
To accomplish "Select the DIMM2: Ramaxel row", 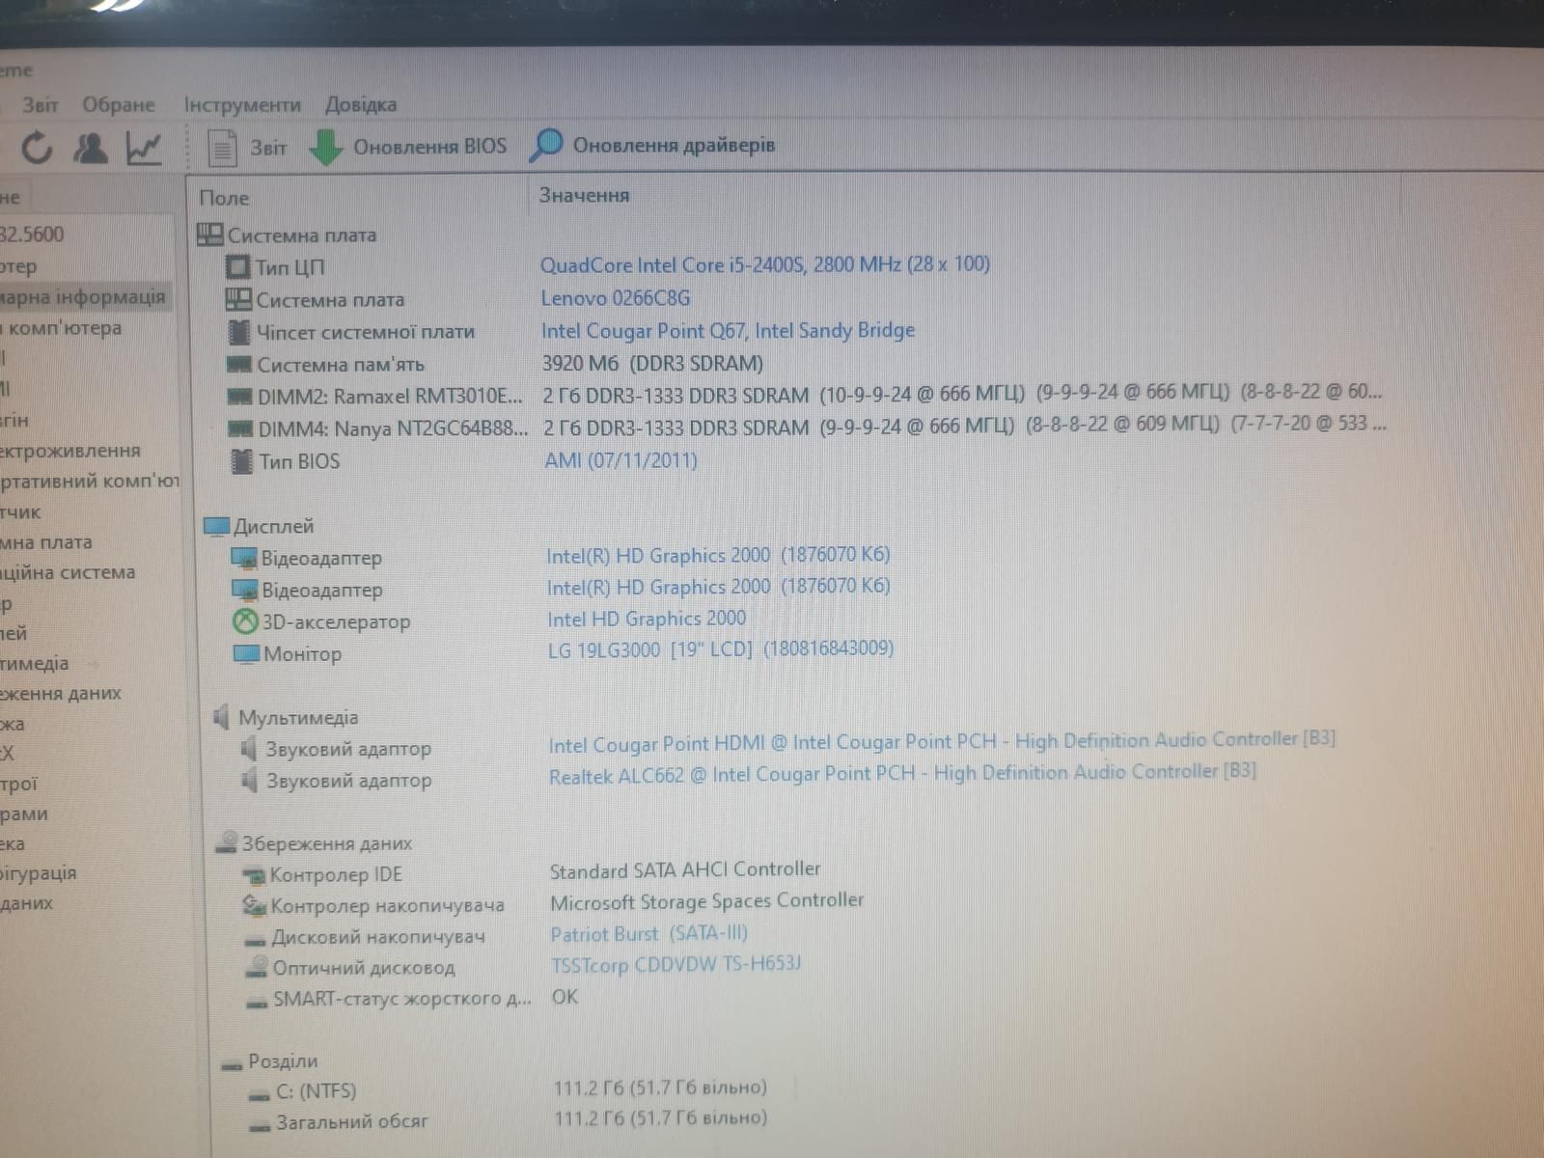I will point(806,395).
